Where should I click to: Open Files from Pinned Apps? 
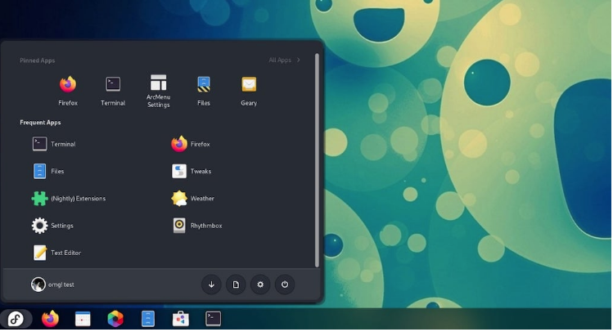(x=204, y=91)
